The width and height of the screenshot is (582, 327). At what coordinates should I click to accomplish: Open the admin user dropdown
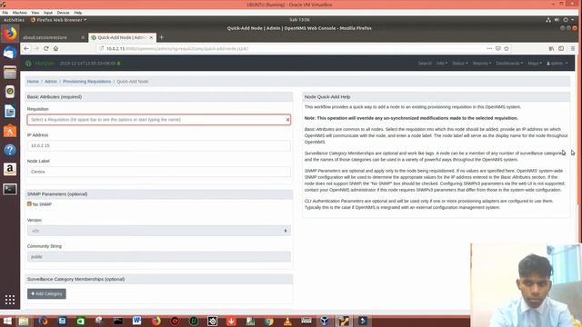tap(557, 64)
